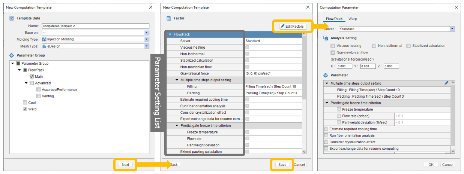Switch to the Warp tab
Screen dimensions: 464x174
pyautogui.click(x=353, y=19)
